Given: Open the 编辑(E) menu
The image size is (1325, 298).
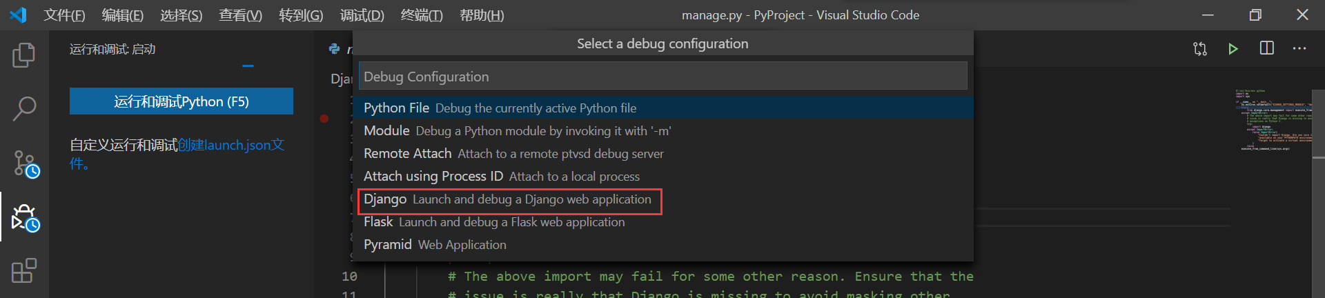Looking at the screenshot, I should tap(123, 15).
